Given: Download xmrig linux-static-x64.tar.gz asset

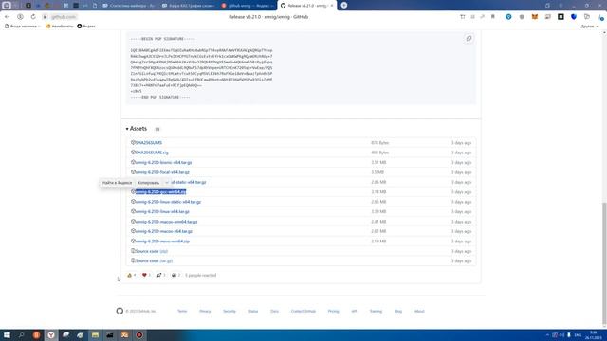Looking at the screenshot, I should coord(168,202).
